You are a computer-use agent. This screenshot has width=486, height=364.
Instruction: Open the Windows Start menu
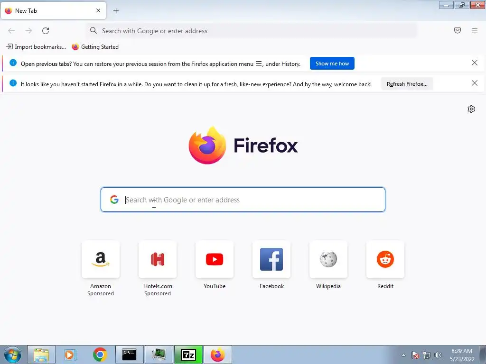[x=13, y=355]
